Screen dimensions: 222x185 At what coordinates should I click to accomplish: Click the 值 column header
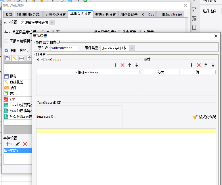tap(197, 72)
